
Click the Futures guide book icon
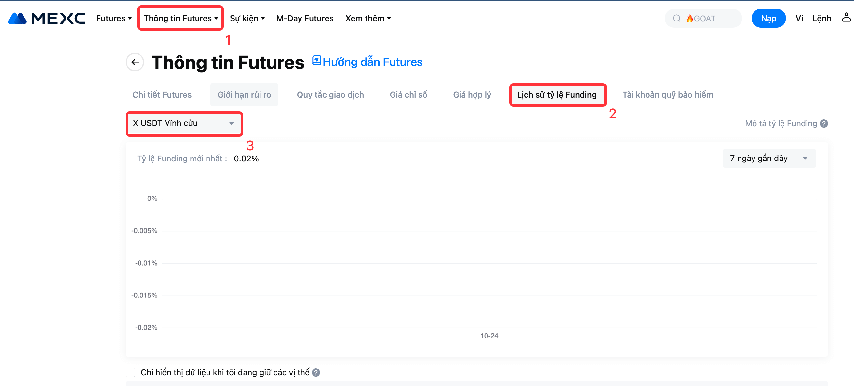317,61
